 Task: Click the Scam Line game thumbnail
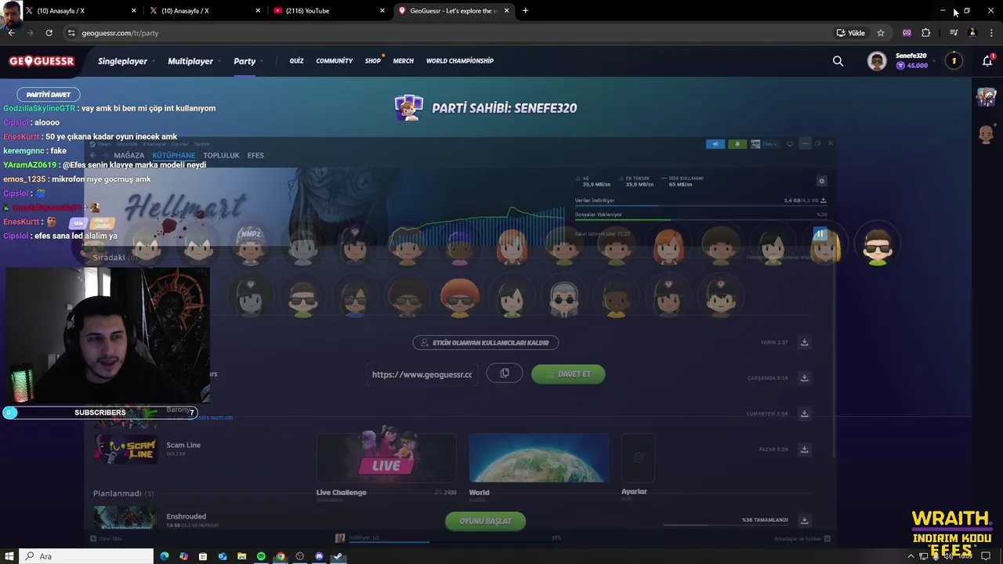click(x=125, y=450)
